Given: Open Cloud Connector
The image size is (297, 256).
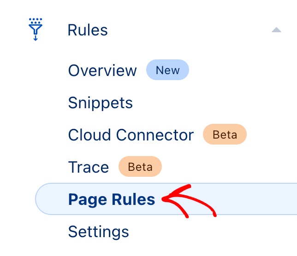Looking at the screenshot, I should pyautogui.click(x=131, y=135).
